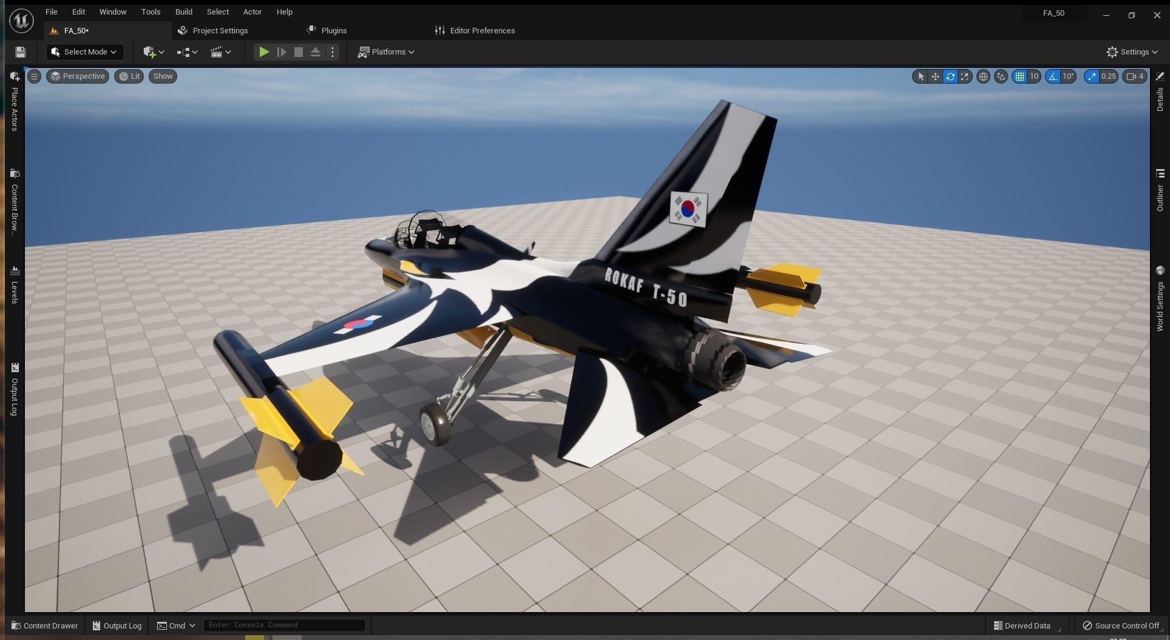1170x640 pixels.
Task: Expand the Outliner panel on right
Action: 1160,190
